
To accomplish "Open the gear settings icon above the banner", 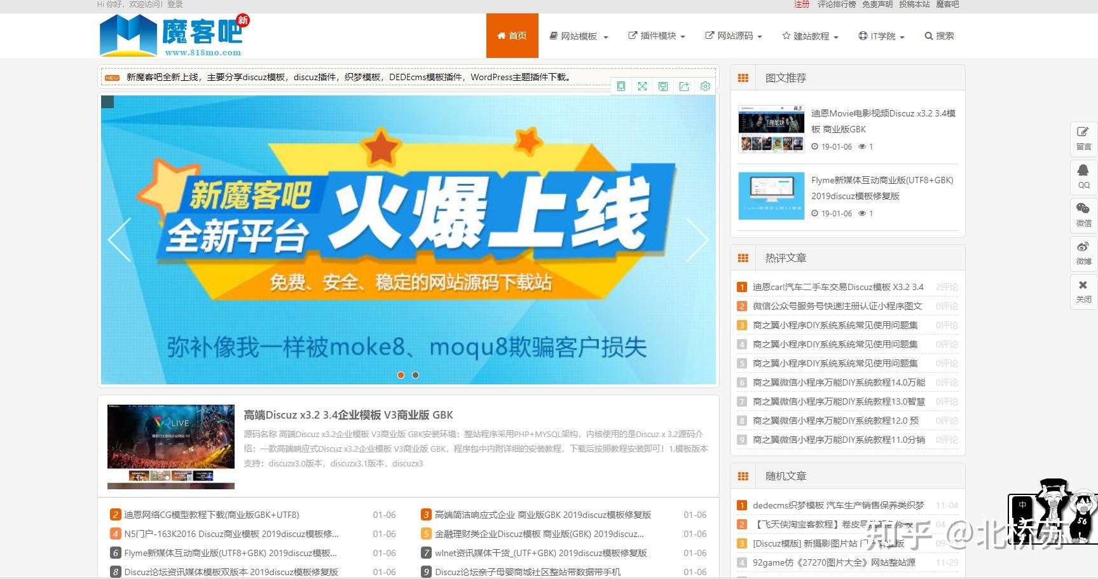I will [705, 87].
